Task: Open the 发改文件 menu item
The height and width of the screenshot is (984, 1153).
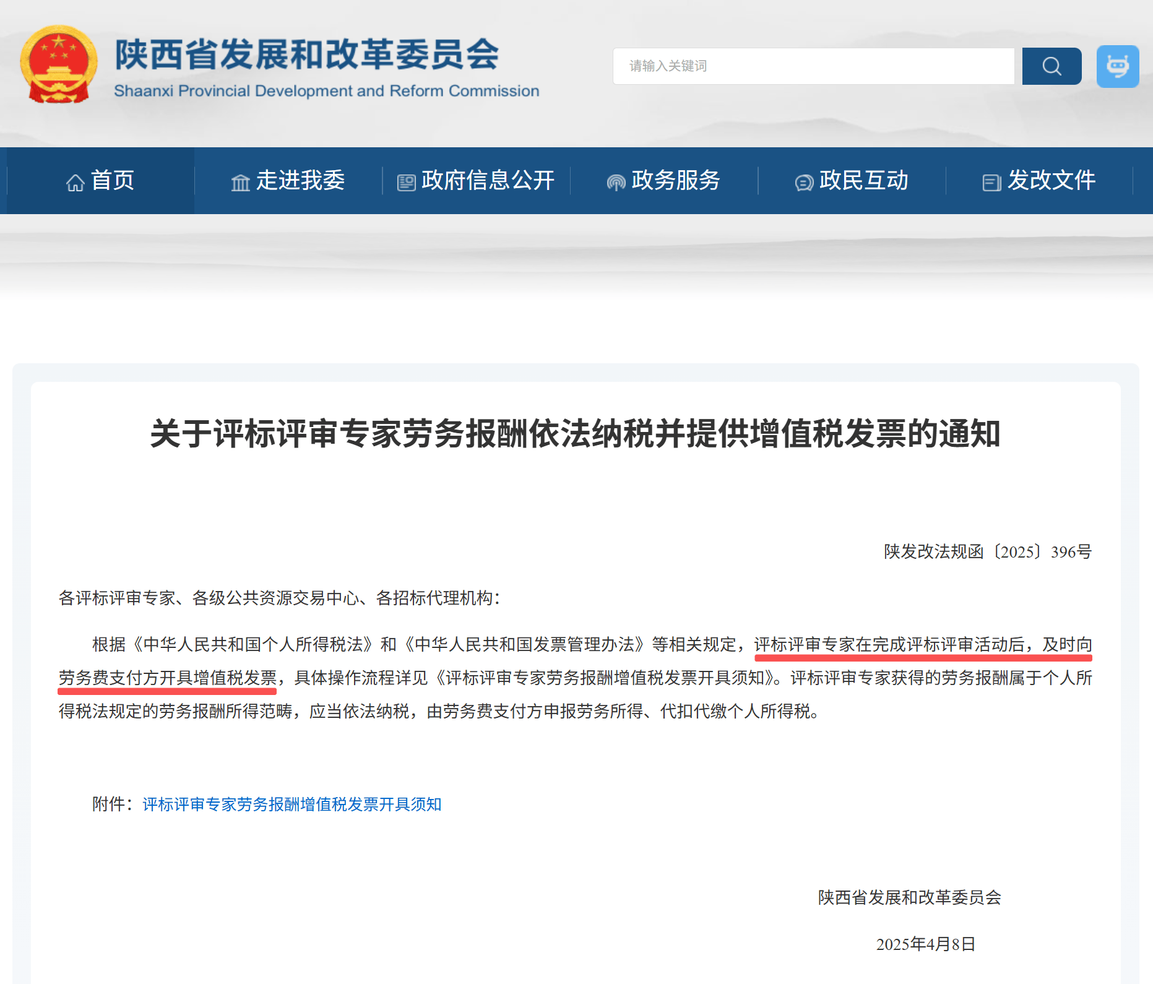Action: 1051,181
